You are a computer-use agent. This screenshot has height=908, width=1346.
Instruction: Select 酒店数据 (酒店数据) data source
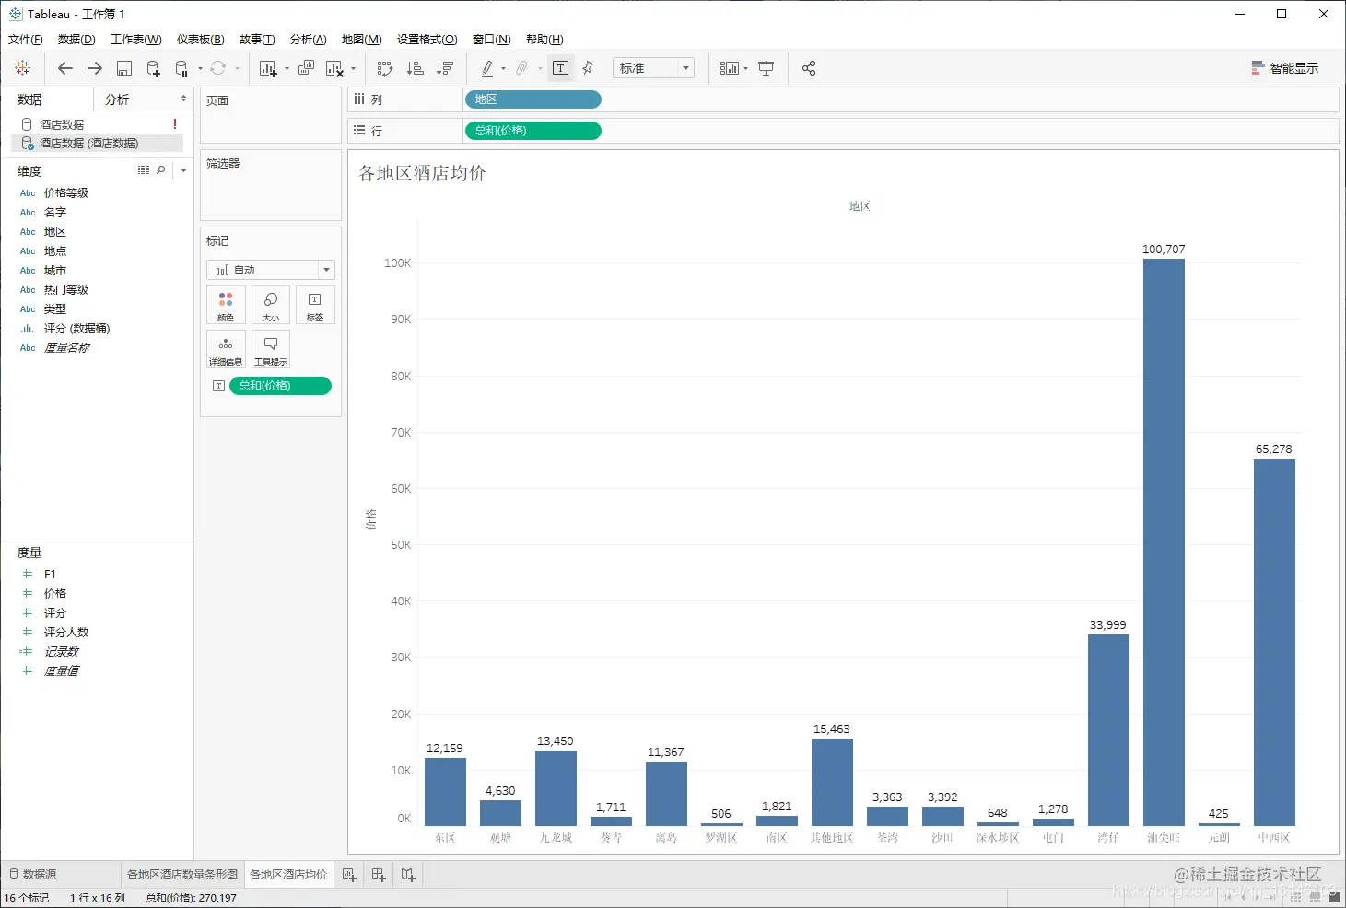pyautogui.click(x=97, y=144)
